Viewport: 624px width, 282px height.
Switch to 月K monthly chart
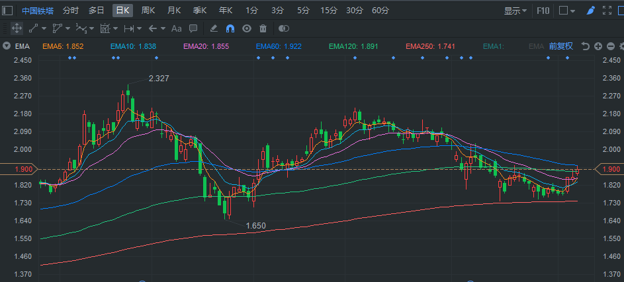(x=174, y=11)
